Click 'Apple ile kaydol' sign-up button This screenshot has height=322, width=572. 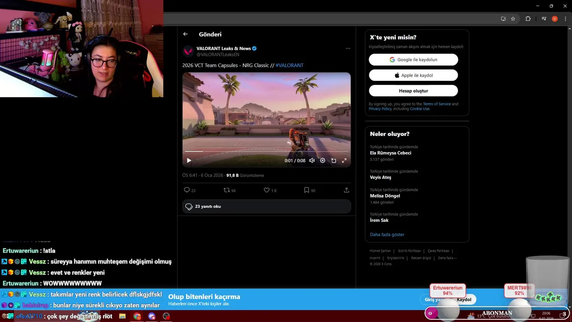[413, 75]
